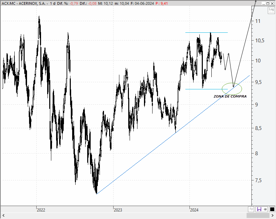Viewport: 276px width, 219px height.
Task: Click the 'Dif.: -0,08' value
Action: coord(88,3)
